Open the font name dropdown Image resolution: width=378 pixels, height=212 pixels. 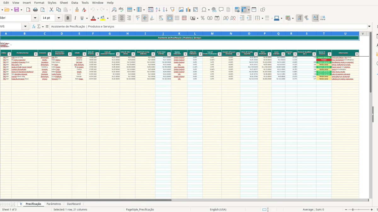[35, 18]
